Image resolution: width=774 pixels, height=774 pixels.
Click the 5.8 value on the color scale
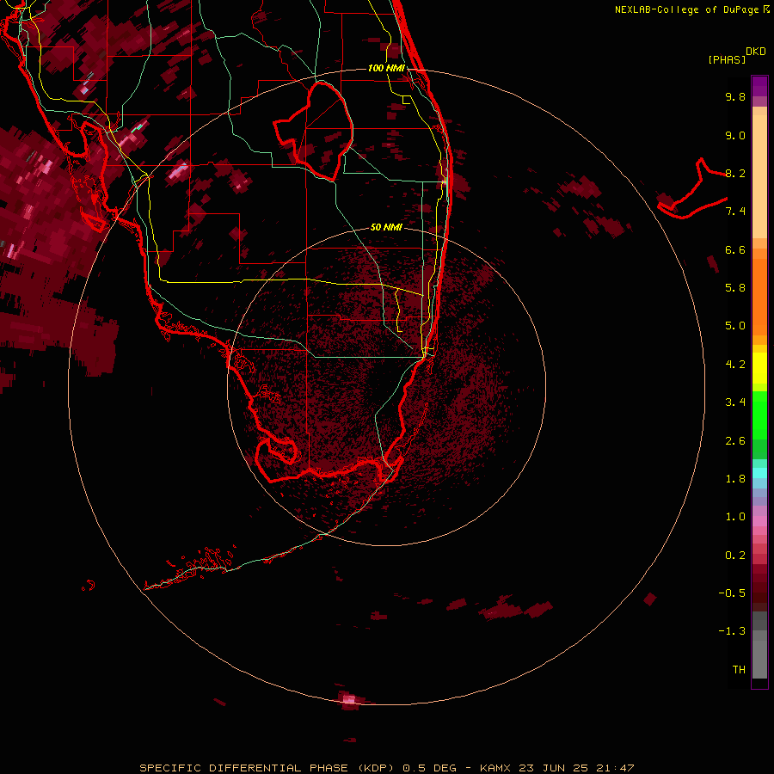coord(735,288)
